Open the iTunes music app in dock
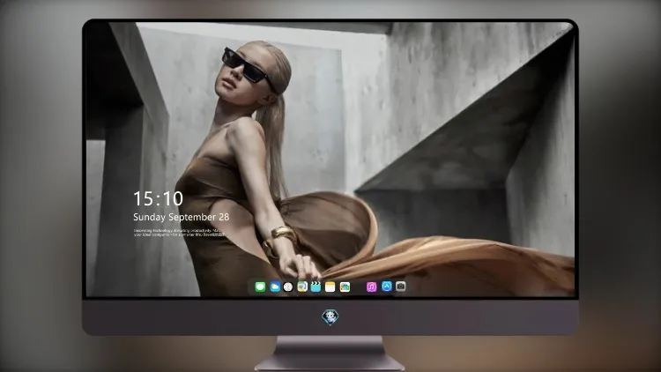 [x=371, y=287]
